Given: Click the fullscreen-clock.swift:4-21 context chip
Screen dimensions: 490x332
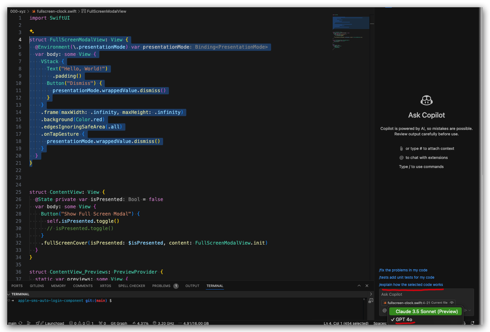Looking at the screenshot, I should point(418,303).
